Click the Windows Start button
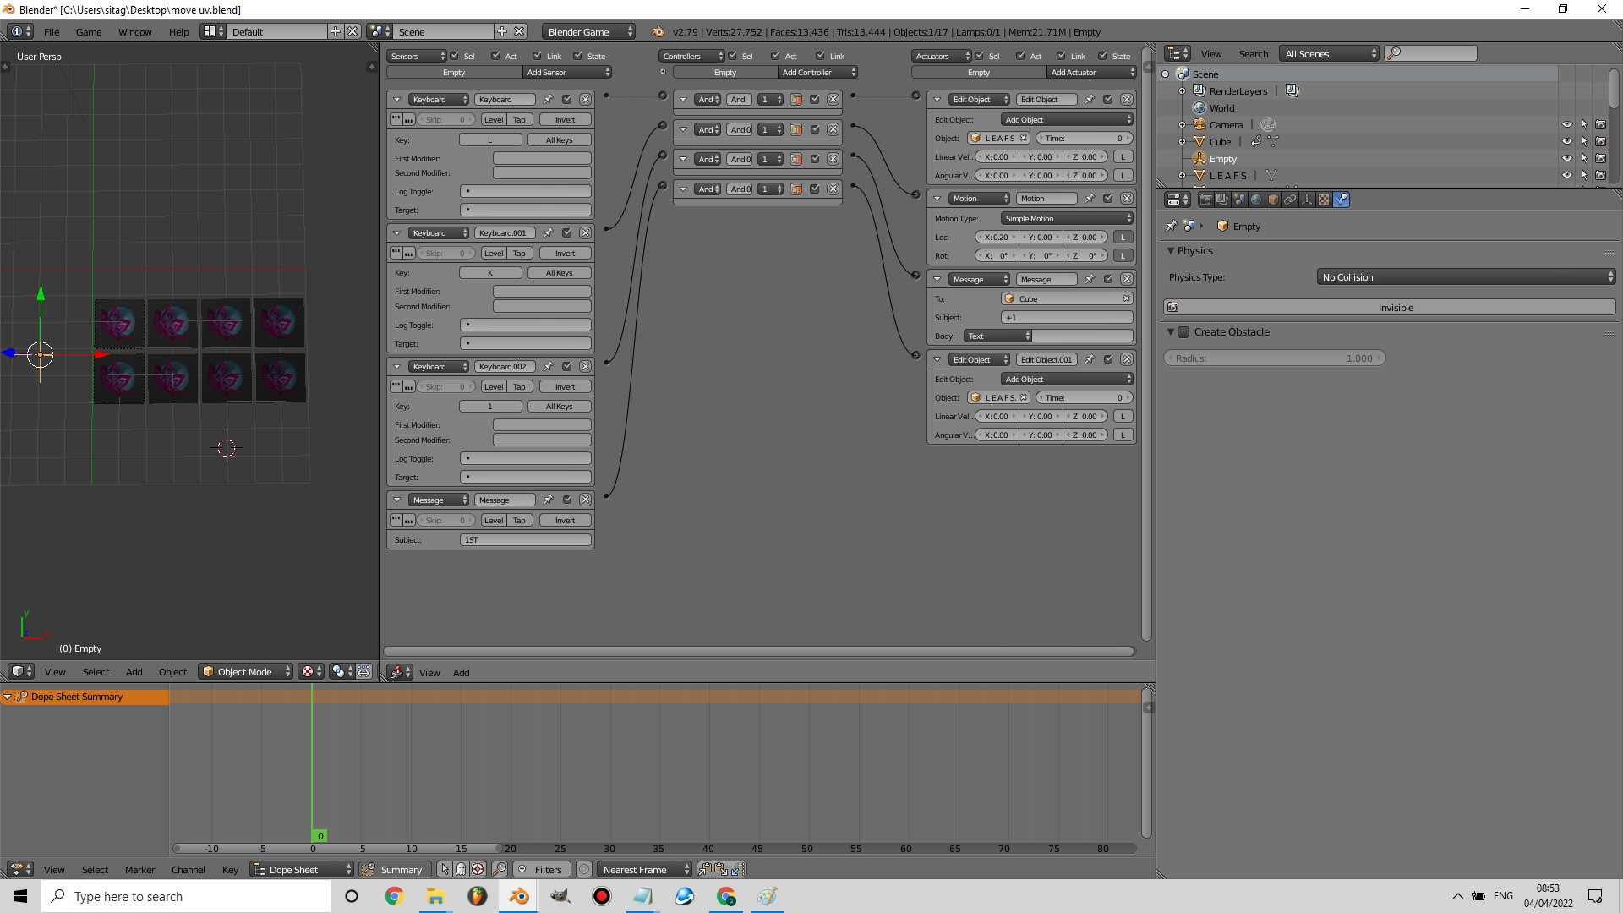 (x=20, y=896)
